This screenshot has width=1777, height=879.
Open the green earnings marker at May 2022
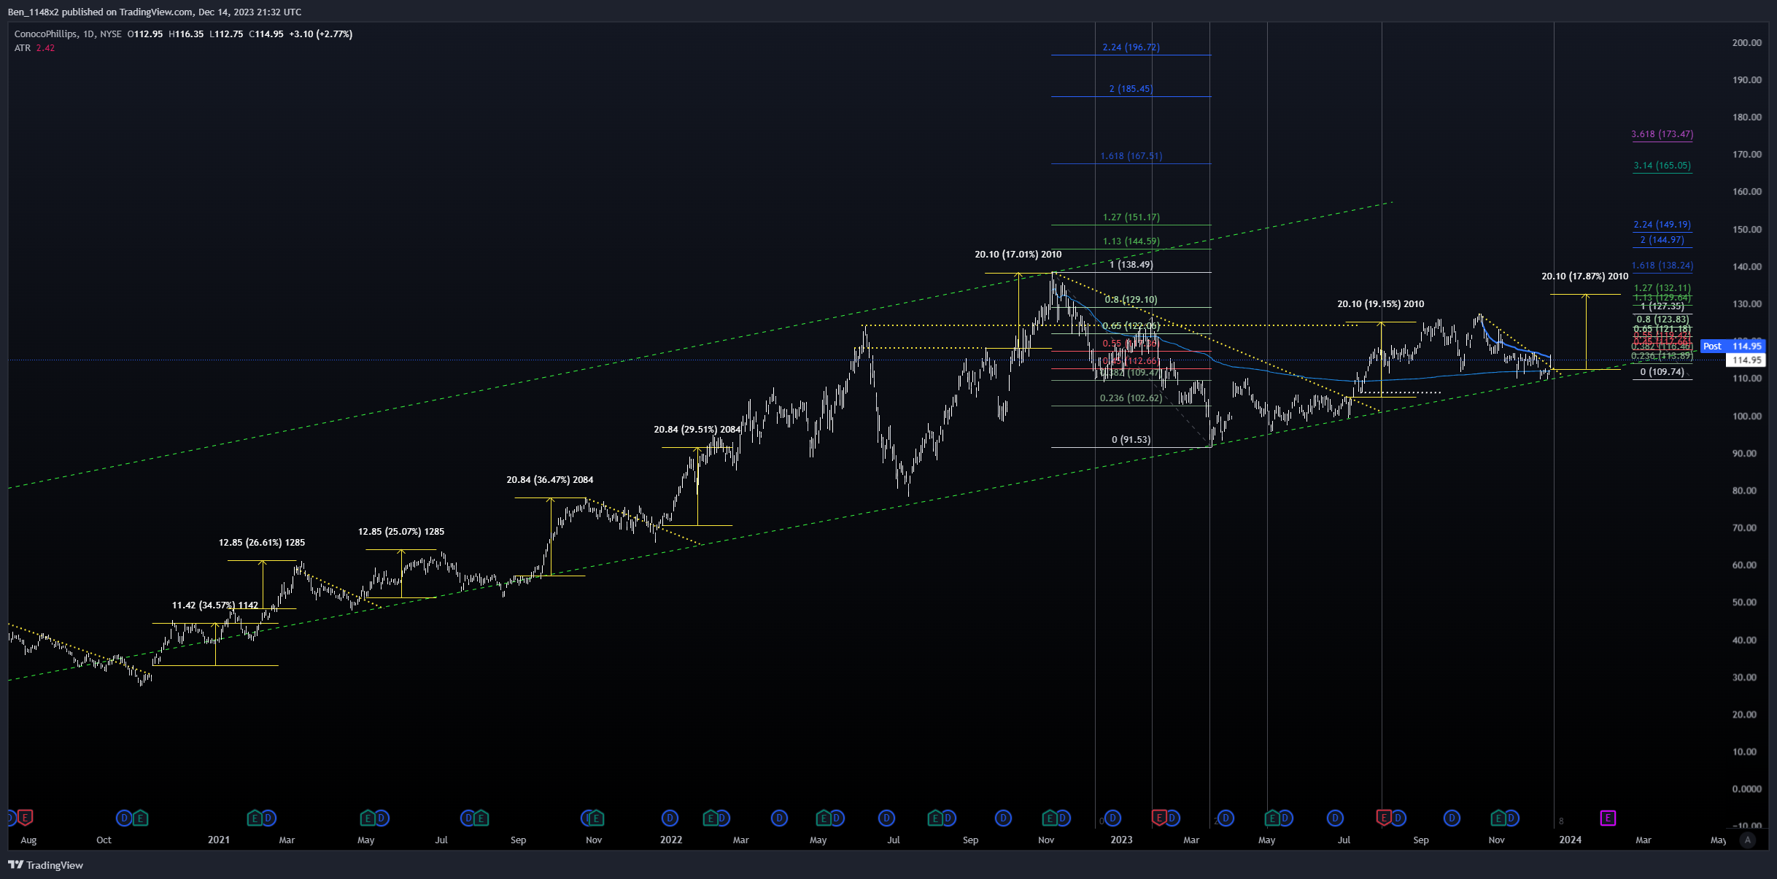tap(823, 818)
